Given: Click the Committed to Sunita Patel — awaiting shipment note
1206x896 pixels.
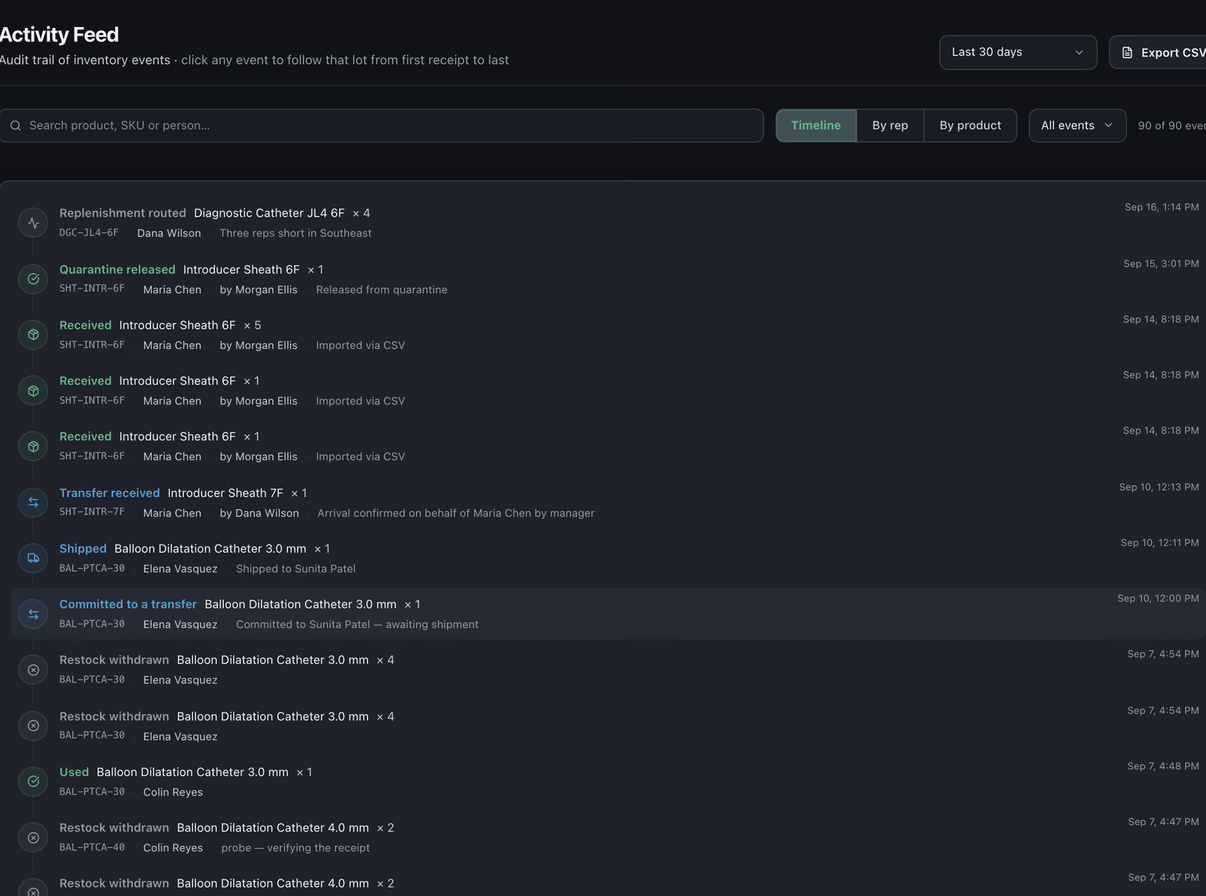Looking at the screenshot, I should point(357,624).
